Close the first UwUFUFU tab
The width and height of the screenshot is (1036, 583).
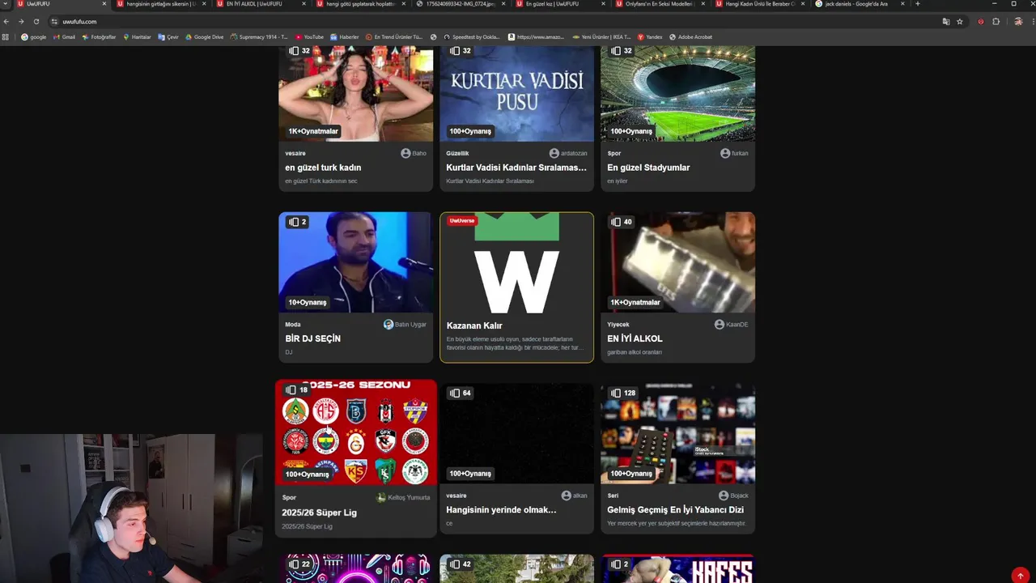(x=104, y=4)
